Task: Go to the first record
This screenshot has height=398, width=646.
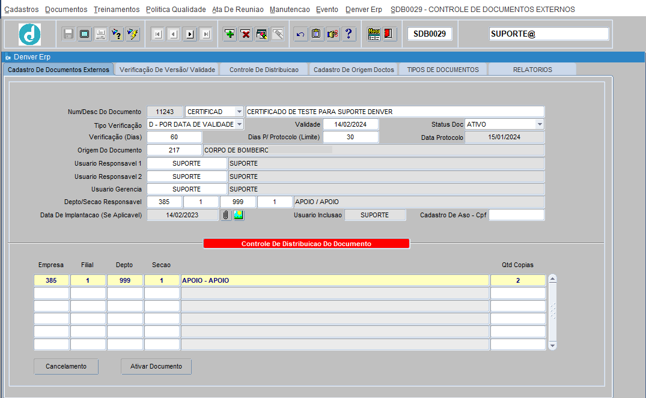Action: pyautogui.click(x=158, y=34)
